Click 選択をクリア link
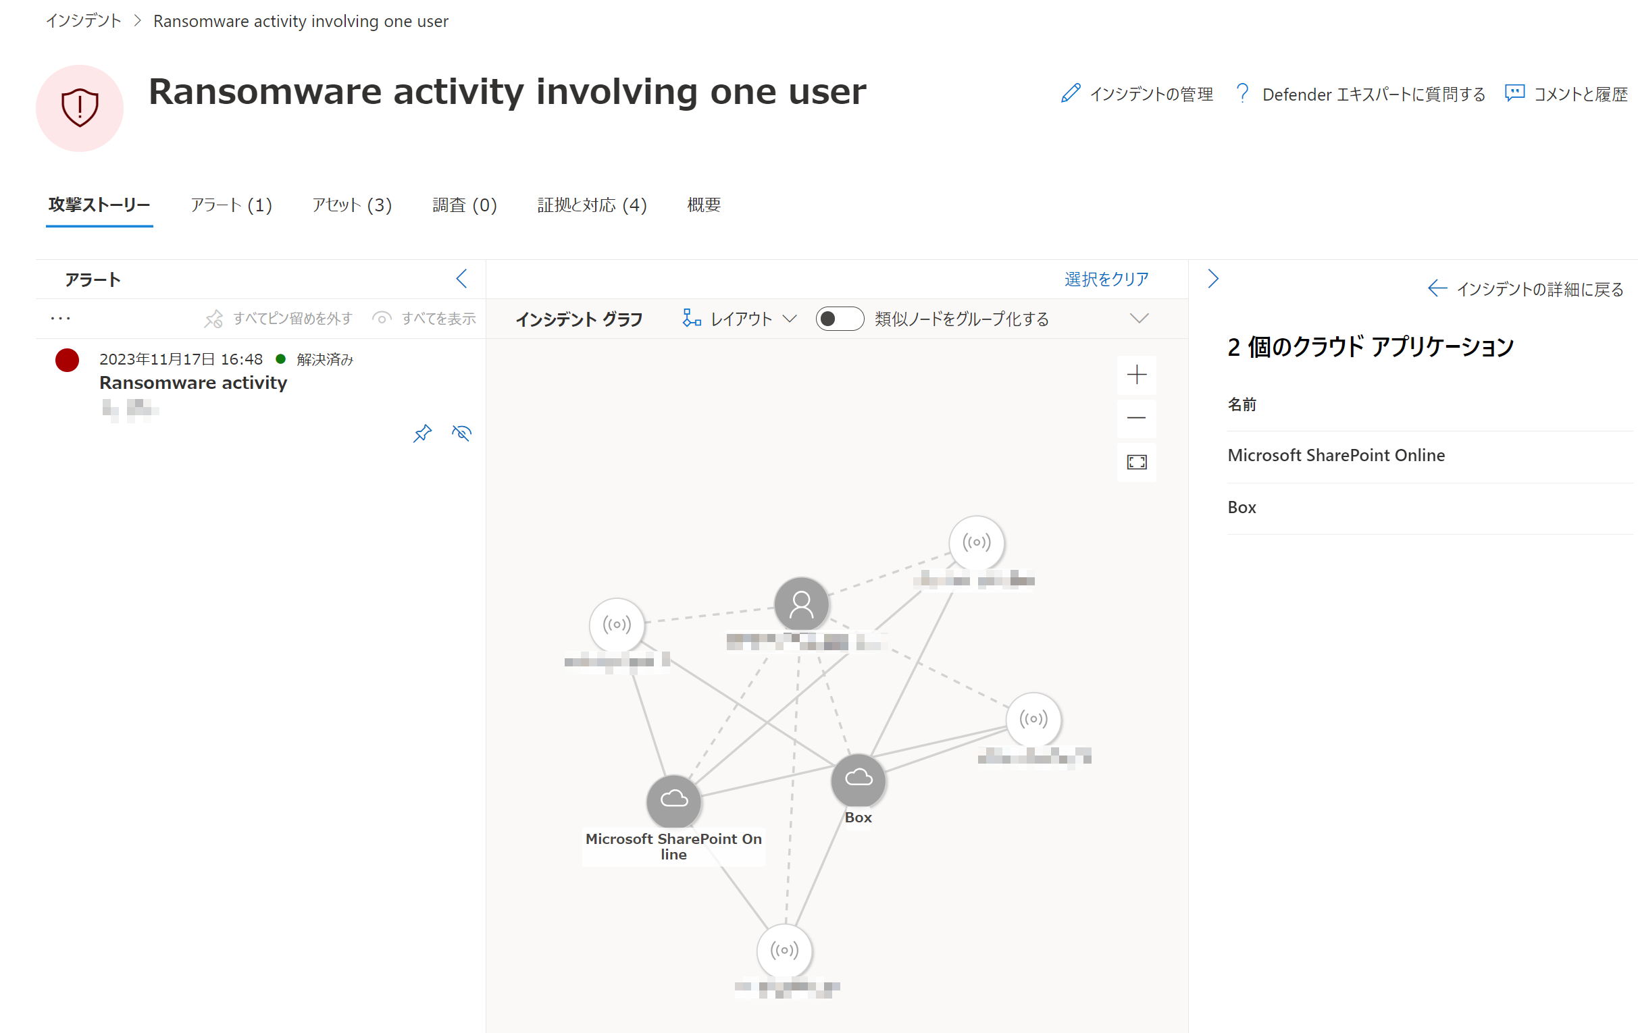The height and width of the screenshot is (1033, 1638). tap(1105, 279)
